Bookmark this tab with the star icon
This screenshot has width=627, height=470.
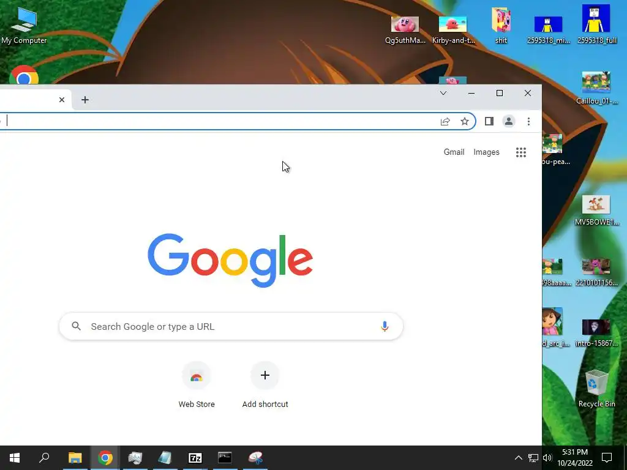pyautogui.click(x=464, y=122)
